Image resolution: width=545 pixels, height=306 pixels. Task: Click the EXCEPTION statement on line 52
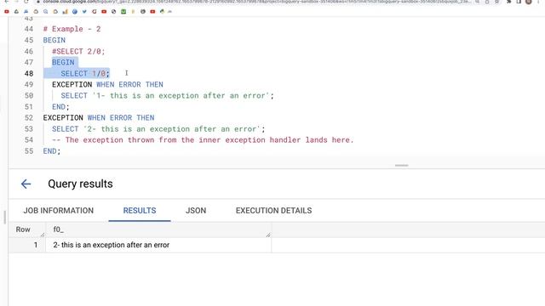point(99,118)
